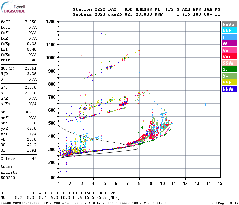Screen dimensions: 239x205
Task: Click the yF2 value 42.0
Action: [x=32, y=128]
